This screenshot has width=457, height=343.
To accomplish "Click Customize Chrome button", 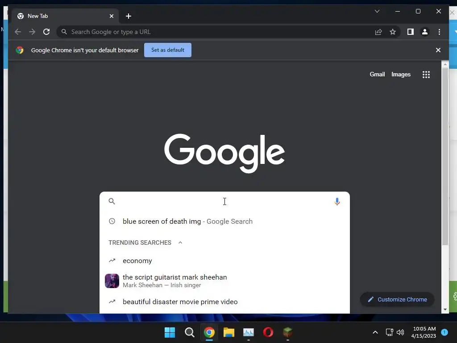I will [x=397, y=299].
